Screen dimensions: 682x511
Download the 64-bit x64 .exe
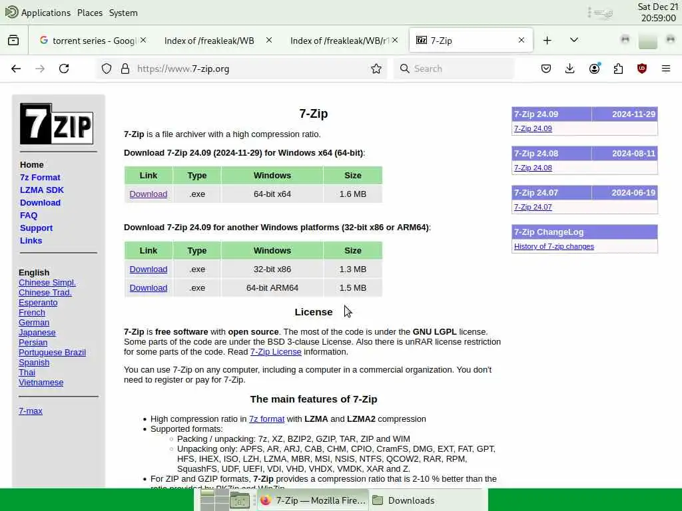click(149, 194)
